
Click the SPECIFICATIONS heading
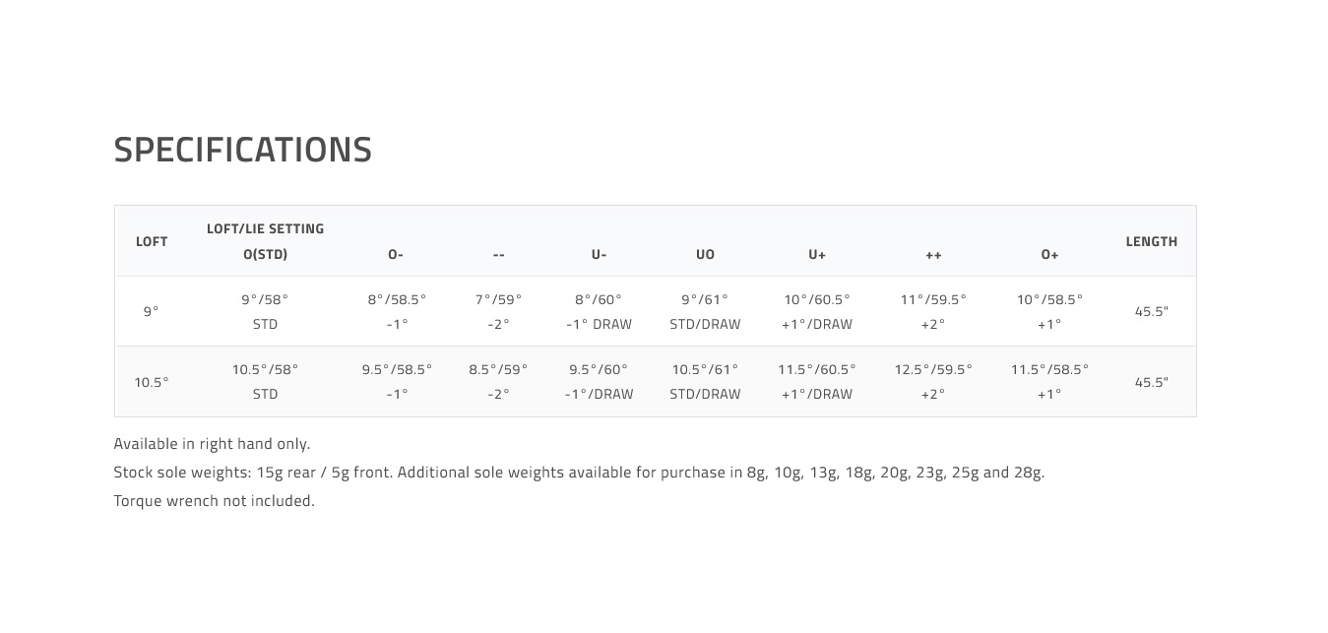click(x=243, y=150)
